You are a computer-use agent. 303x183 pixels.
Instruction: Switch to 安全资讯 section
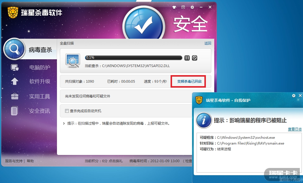(39, 111)
